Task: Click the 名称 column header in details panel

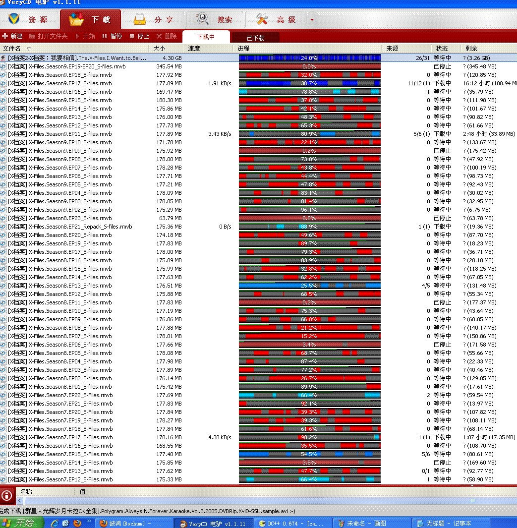Action: click(x=26, y=492)
